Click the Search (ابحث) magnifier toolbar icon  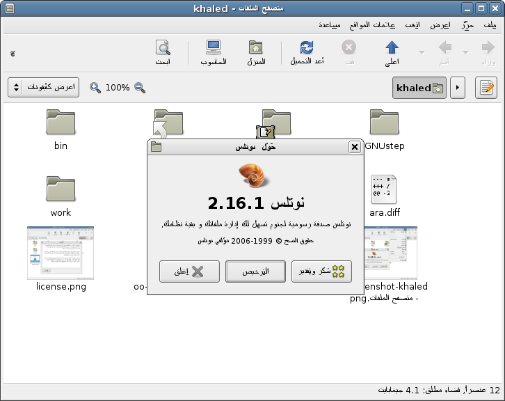163,48
